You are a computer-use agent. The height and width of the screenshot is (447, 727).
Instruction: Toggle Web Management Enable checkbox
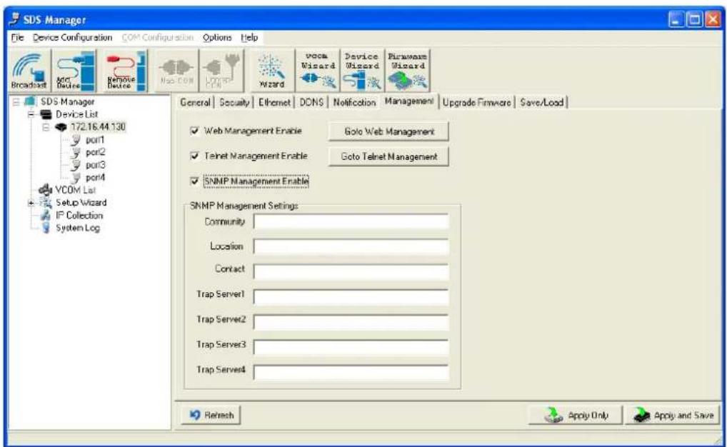pos(195,131)
